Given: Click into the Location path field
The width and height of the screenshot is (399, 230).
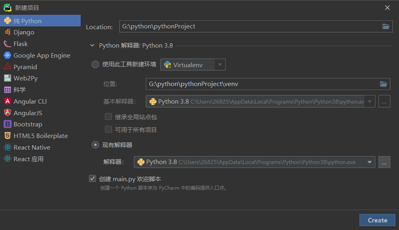Looking at the screenshot, I should pos(248,26).
